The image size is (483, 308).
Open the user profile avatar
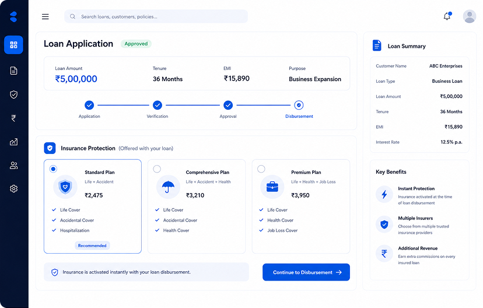point(470,16)
